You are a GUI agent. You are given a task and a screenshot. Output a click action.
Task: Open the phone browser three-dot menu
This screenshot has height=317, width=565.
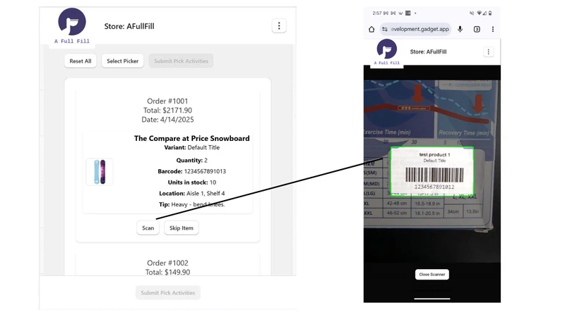tap(492, 29)
